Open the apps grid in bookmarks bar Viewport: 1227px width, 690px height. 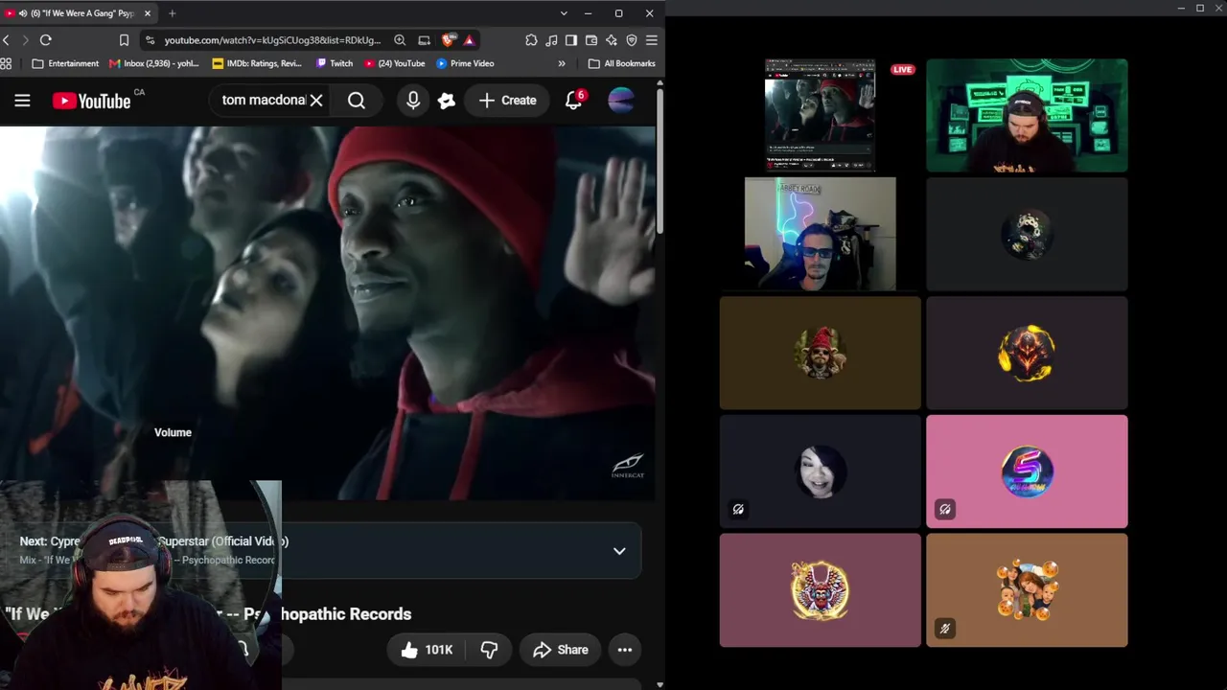point(6,63)
